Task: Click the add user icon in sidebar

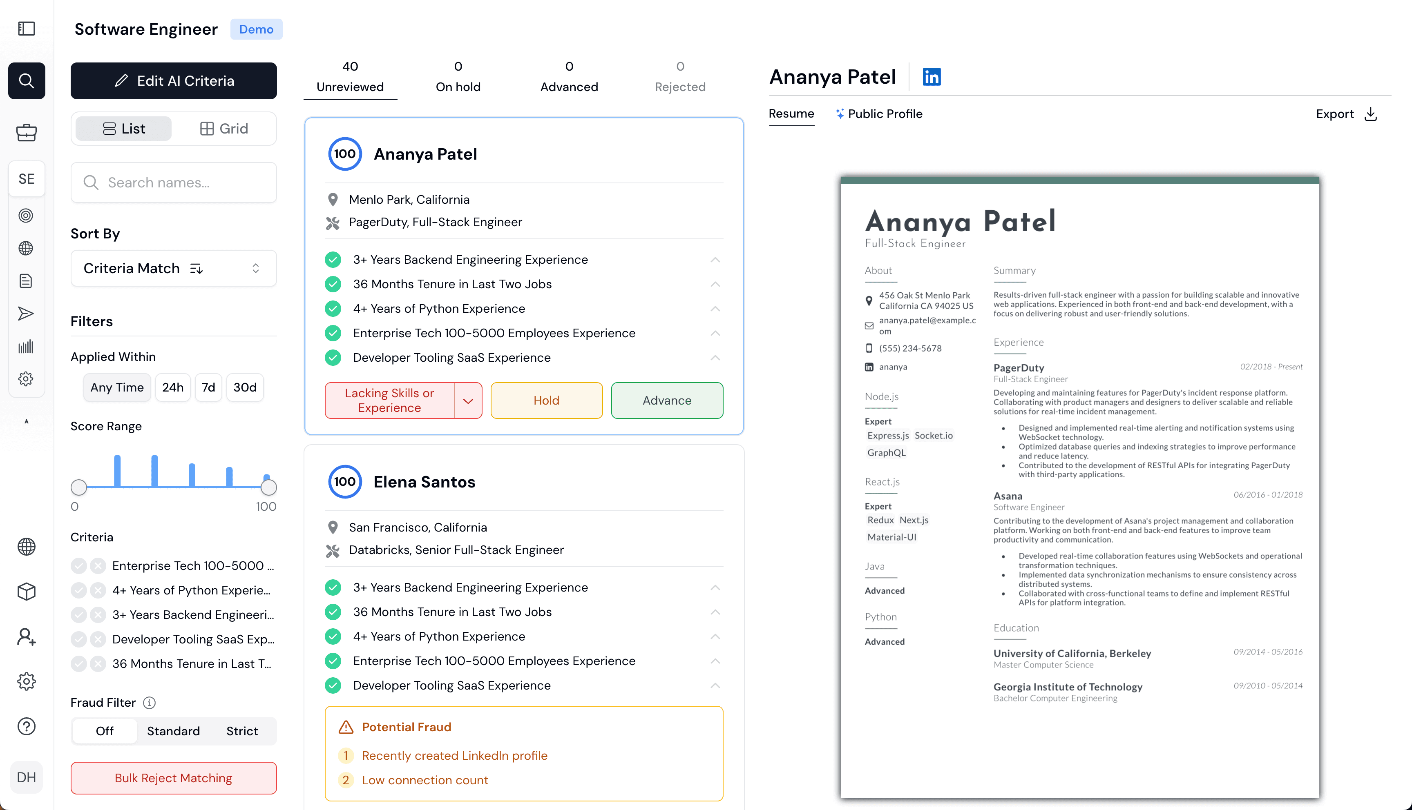Action: [x=26, y=636]
